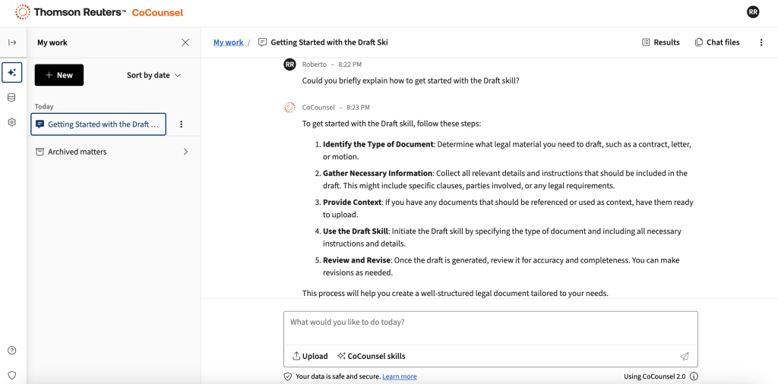Click the Upload button
778x384 pixels.
[310, 356]
